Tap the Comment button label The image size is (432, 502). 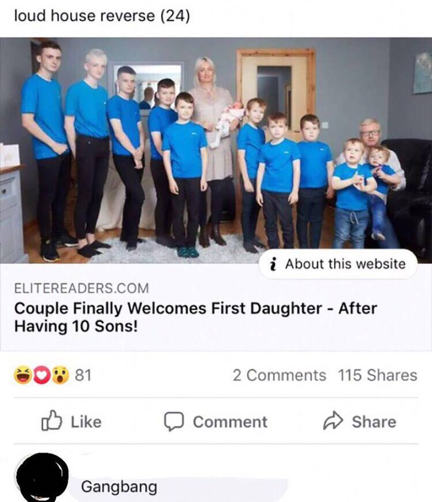[x=230, y=422]
